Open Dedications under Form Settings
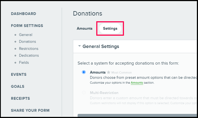Image resolution: width=198 pixels, height=118 pixels. (x=29, y=55)
